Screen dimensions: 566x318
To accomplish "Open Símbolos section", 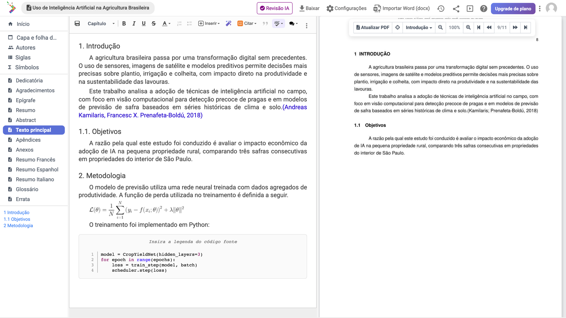I will coord(27,67).
